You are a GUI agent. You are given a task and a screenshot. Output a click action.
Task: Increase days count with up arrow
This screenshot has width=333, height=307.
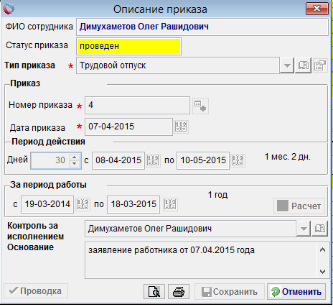tap(75, 157)
